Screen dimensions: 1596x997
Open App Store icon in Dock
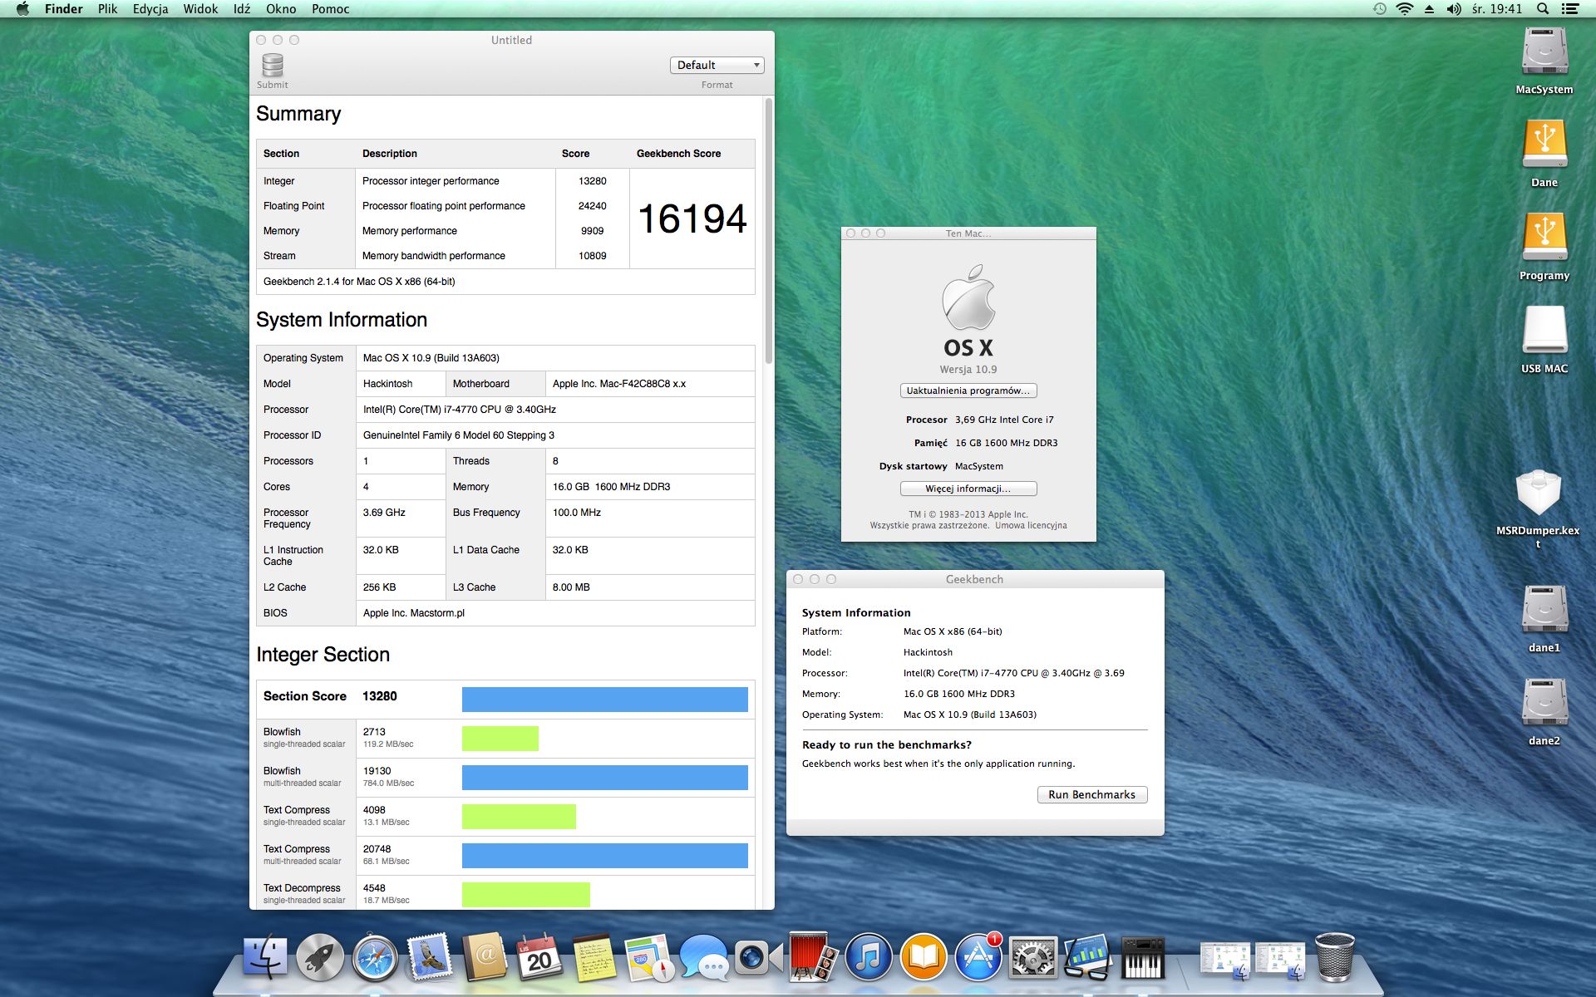[x=978, y=956]
